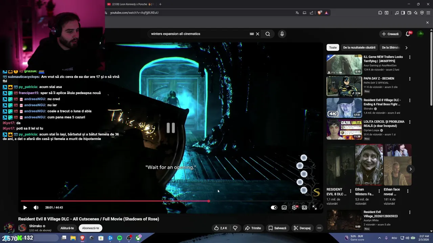Screen dimensions: 433x243
Task: Search with voice microphone button
Action: point(282,34)
